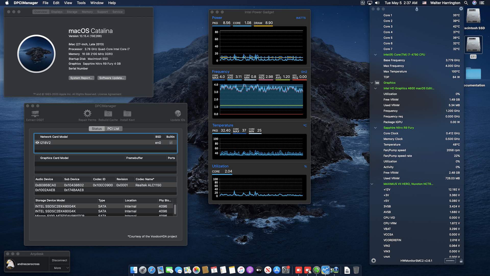Screen dimensions: 490x276
Task: Select the EFI volume desktop icon
Action: (473, 45)
